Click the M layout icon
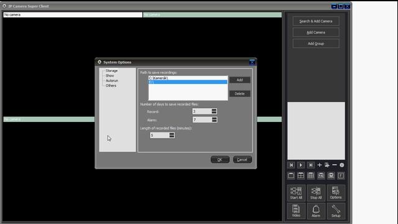This screenshot has height=224, width=398. [331, 175]
